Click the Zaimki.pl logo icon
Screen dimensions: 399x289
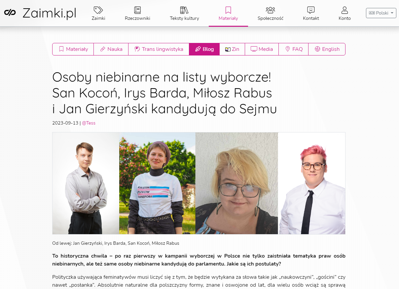tap(10, 13)
